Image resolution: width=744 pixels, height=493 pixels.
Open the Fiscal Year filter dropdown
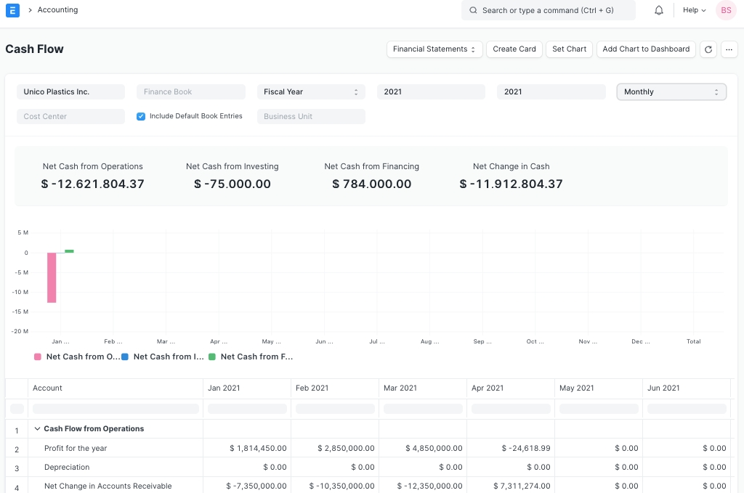tap(311, 92)
